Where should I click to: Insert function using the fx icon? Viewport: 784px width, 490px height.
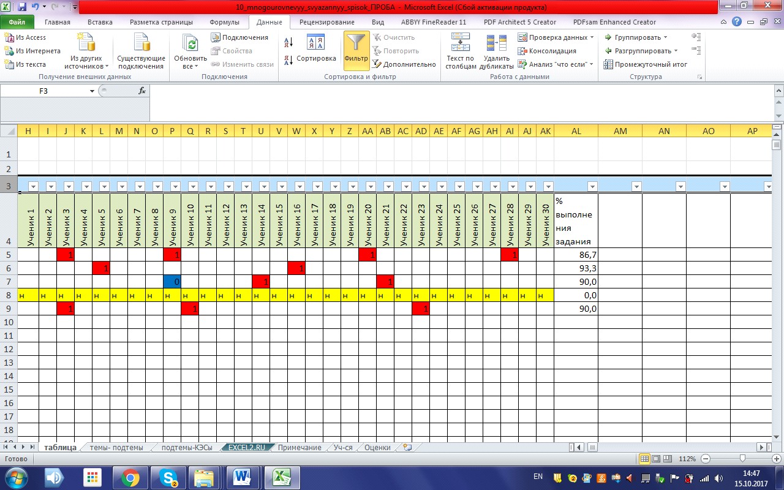142,91
